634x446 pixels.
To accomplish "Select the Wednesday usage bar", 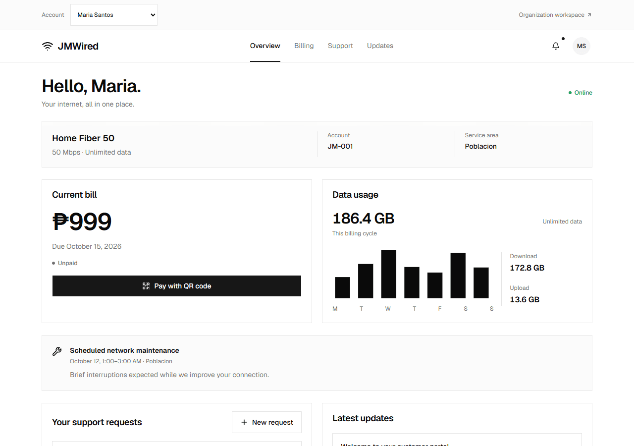I will (x=389, y=274).
